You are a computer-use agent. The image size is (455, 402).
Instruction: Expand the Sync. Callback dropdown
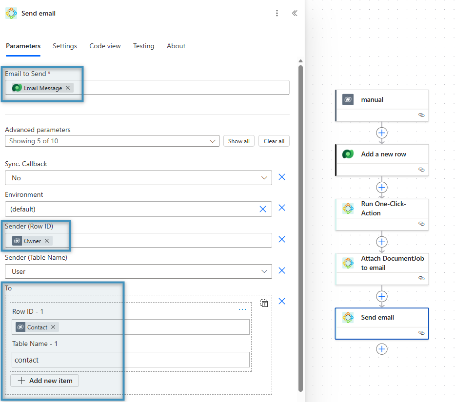click(265, 178)
